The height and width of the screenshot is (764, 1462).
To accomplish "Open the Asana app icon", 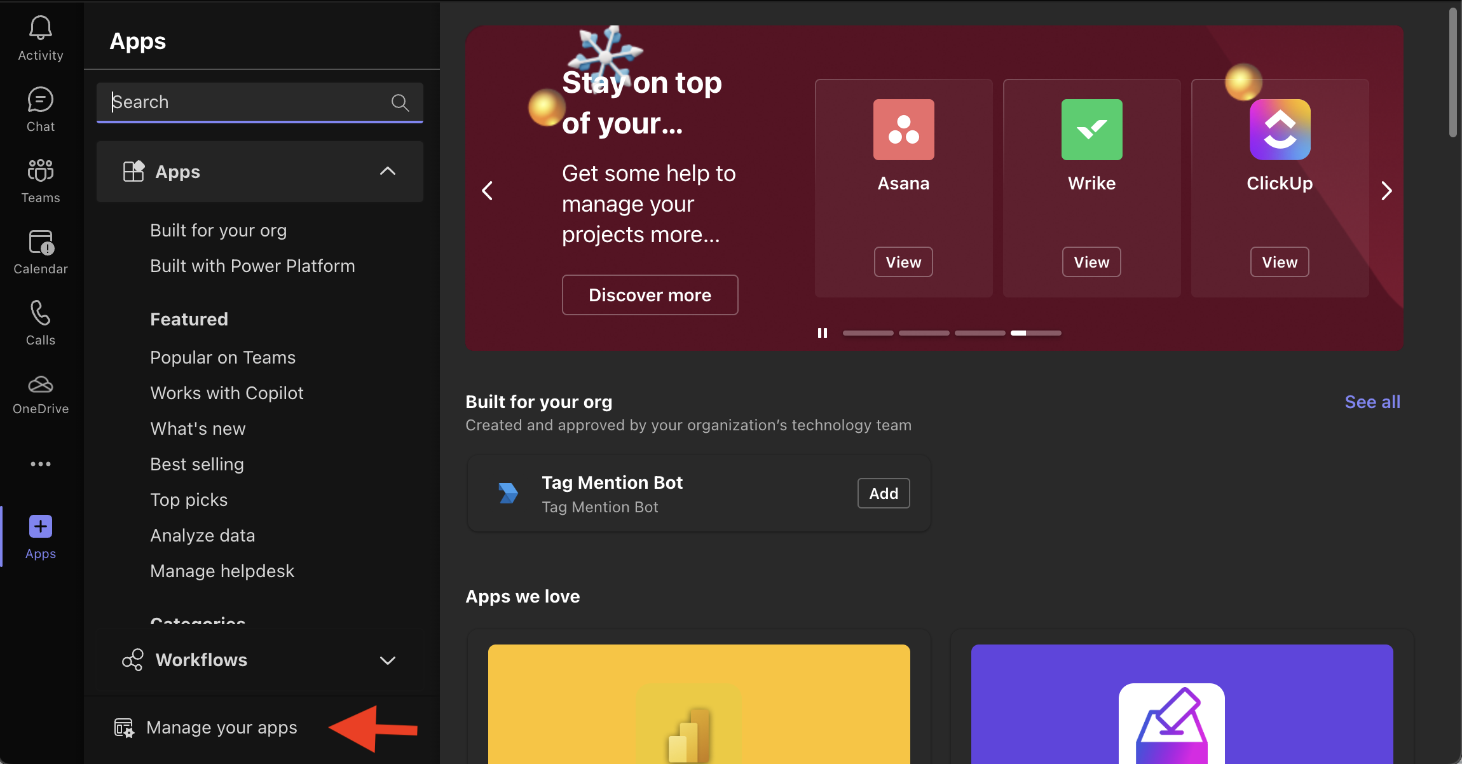I will click(x=903, y=130).
